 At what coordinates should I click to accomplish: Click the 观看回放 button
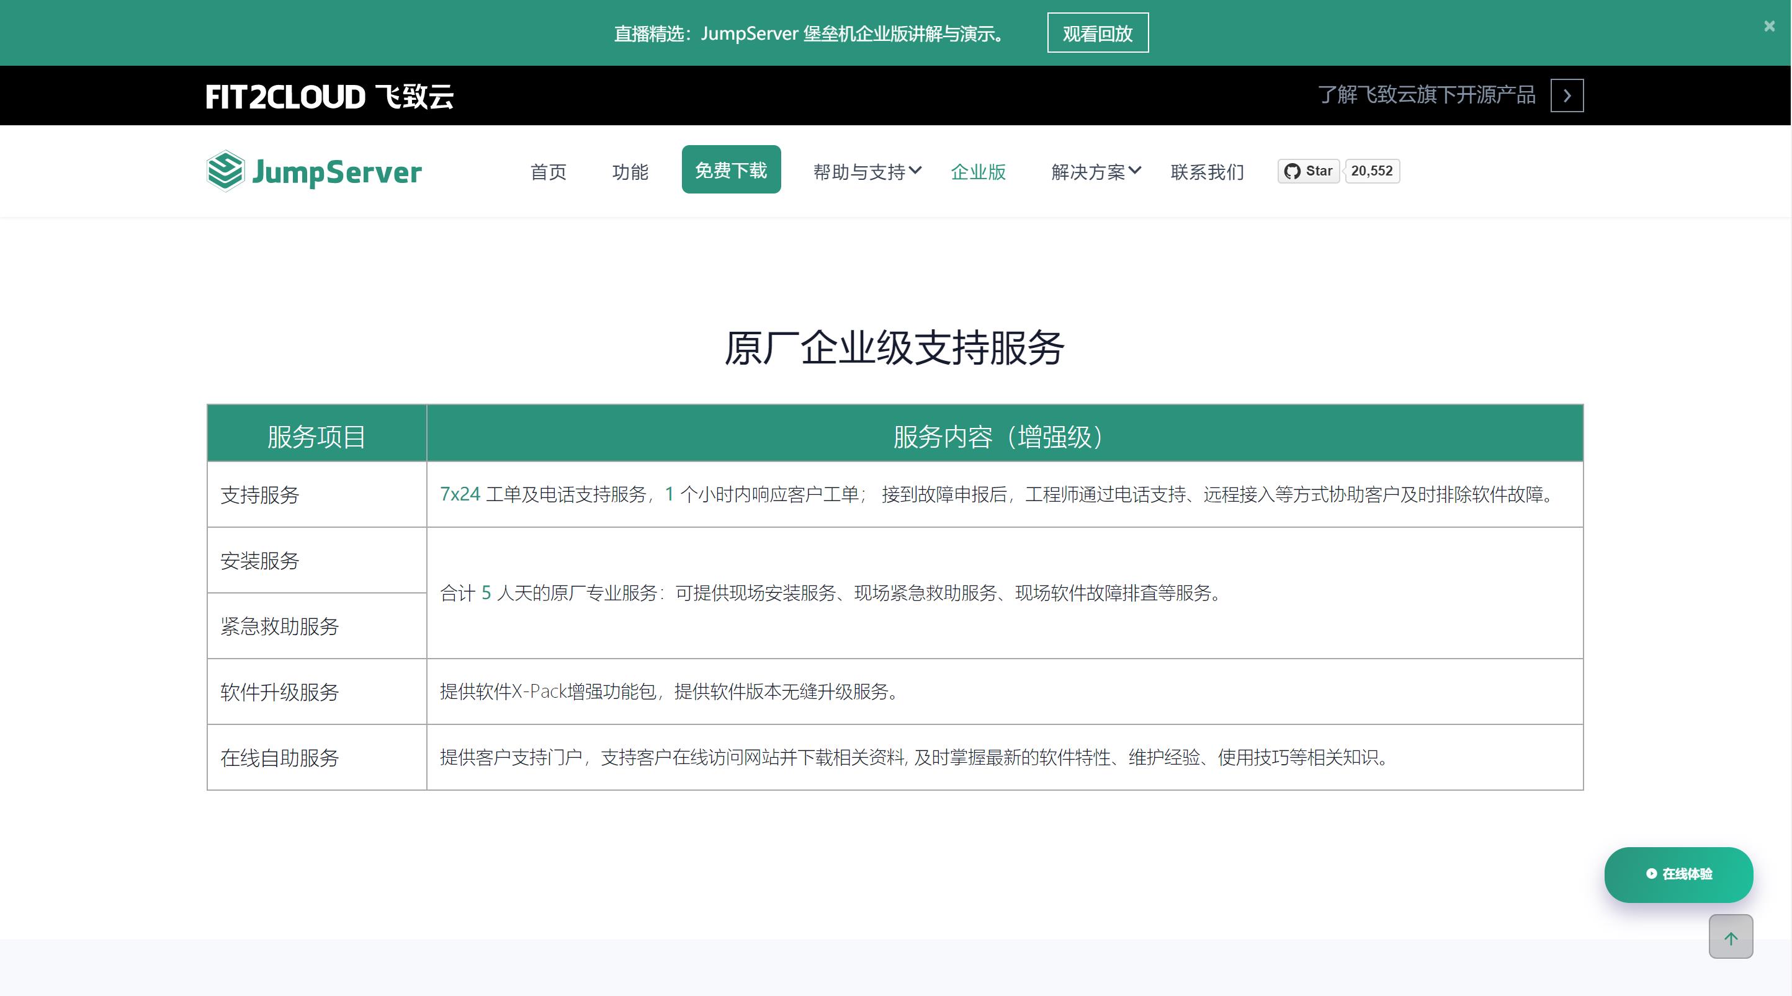(x=1098, y=33)
